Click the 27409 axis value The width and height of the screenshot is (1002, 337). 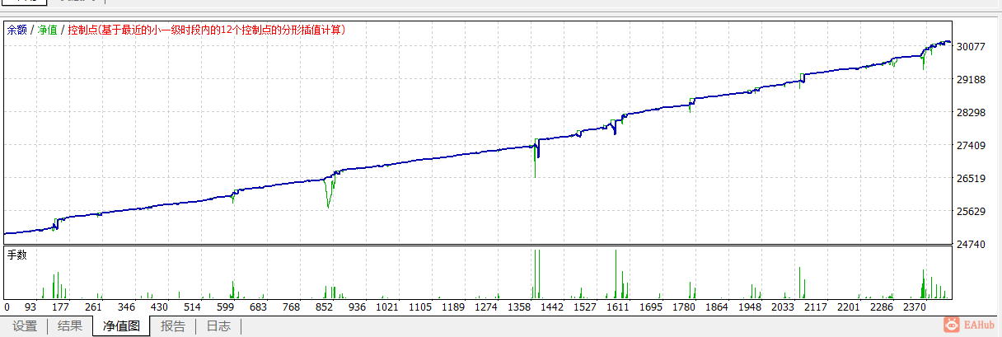pos(972,146)
